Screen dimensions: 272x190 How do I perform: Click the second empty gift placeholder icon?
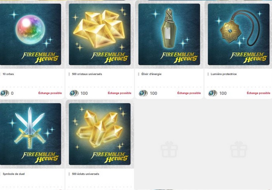239,149
